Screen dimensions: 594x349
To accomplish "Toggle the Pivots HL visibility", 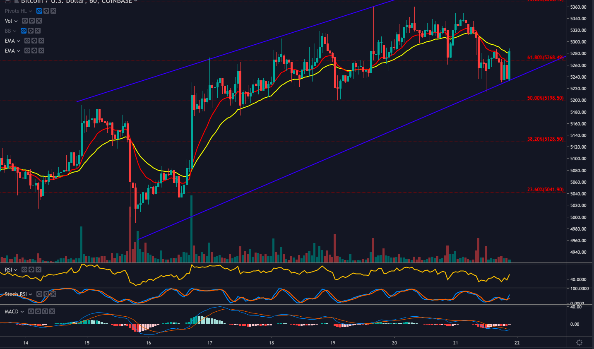I will [x=39, y=11].
